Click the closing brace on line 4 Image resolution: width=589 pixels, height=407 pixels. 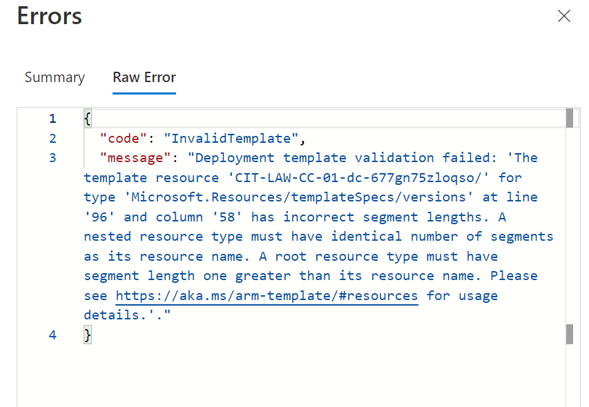click(x=88, y=335)
